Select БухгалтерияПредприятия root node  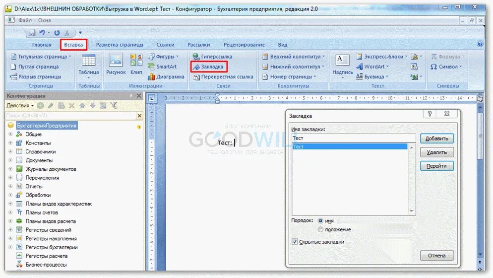coord(47,126)
